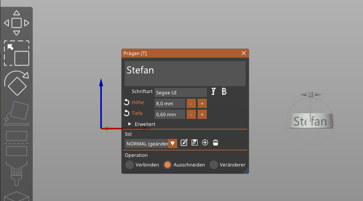Reset Höhe value with undo arrow

tap(127, 102)
